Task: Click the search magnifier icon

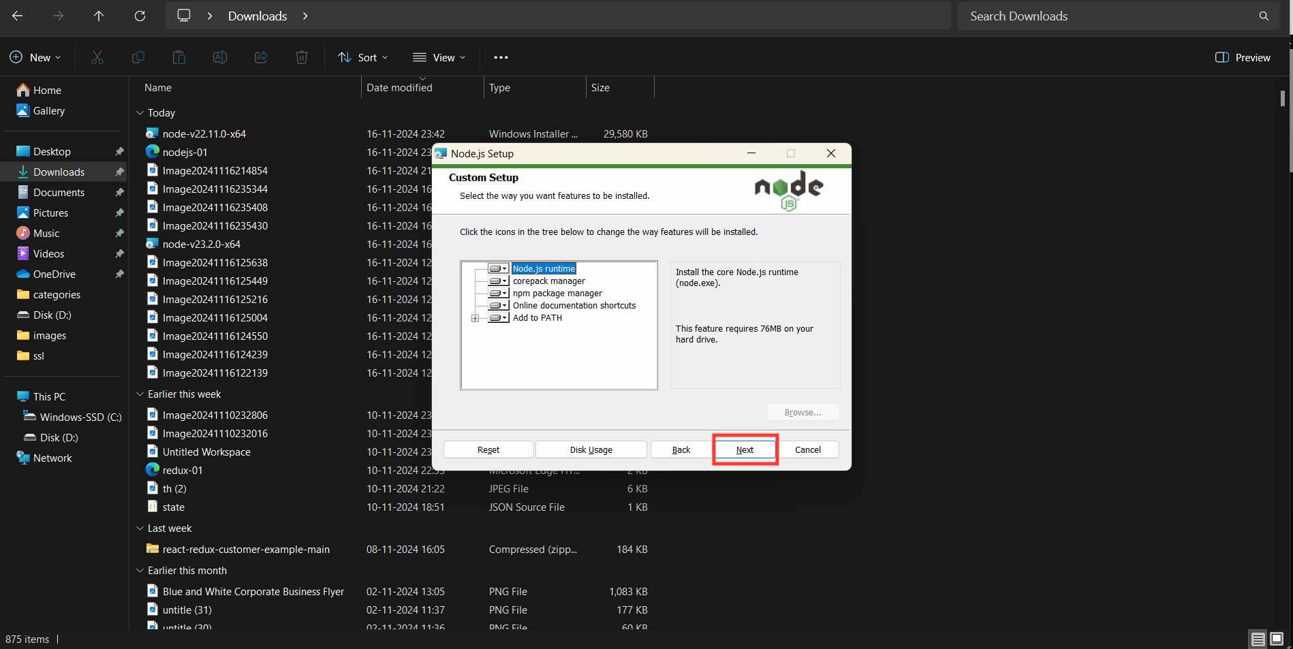Action: coord(1264,16)
